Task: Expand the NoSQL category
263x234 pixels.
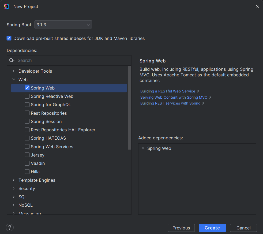Action: 14,205
